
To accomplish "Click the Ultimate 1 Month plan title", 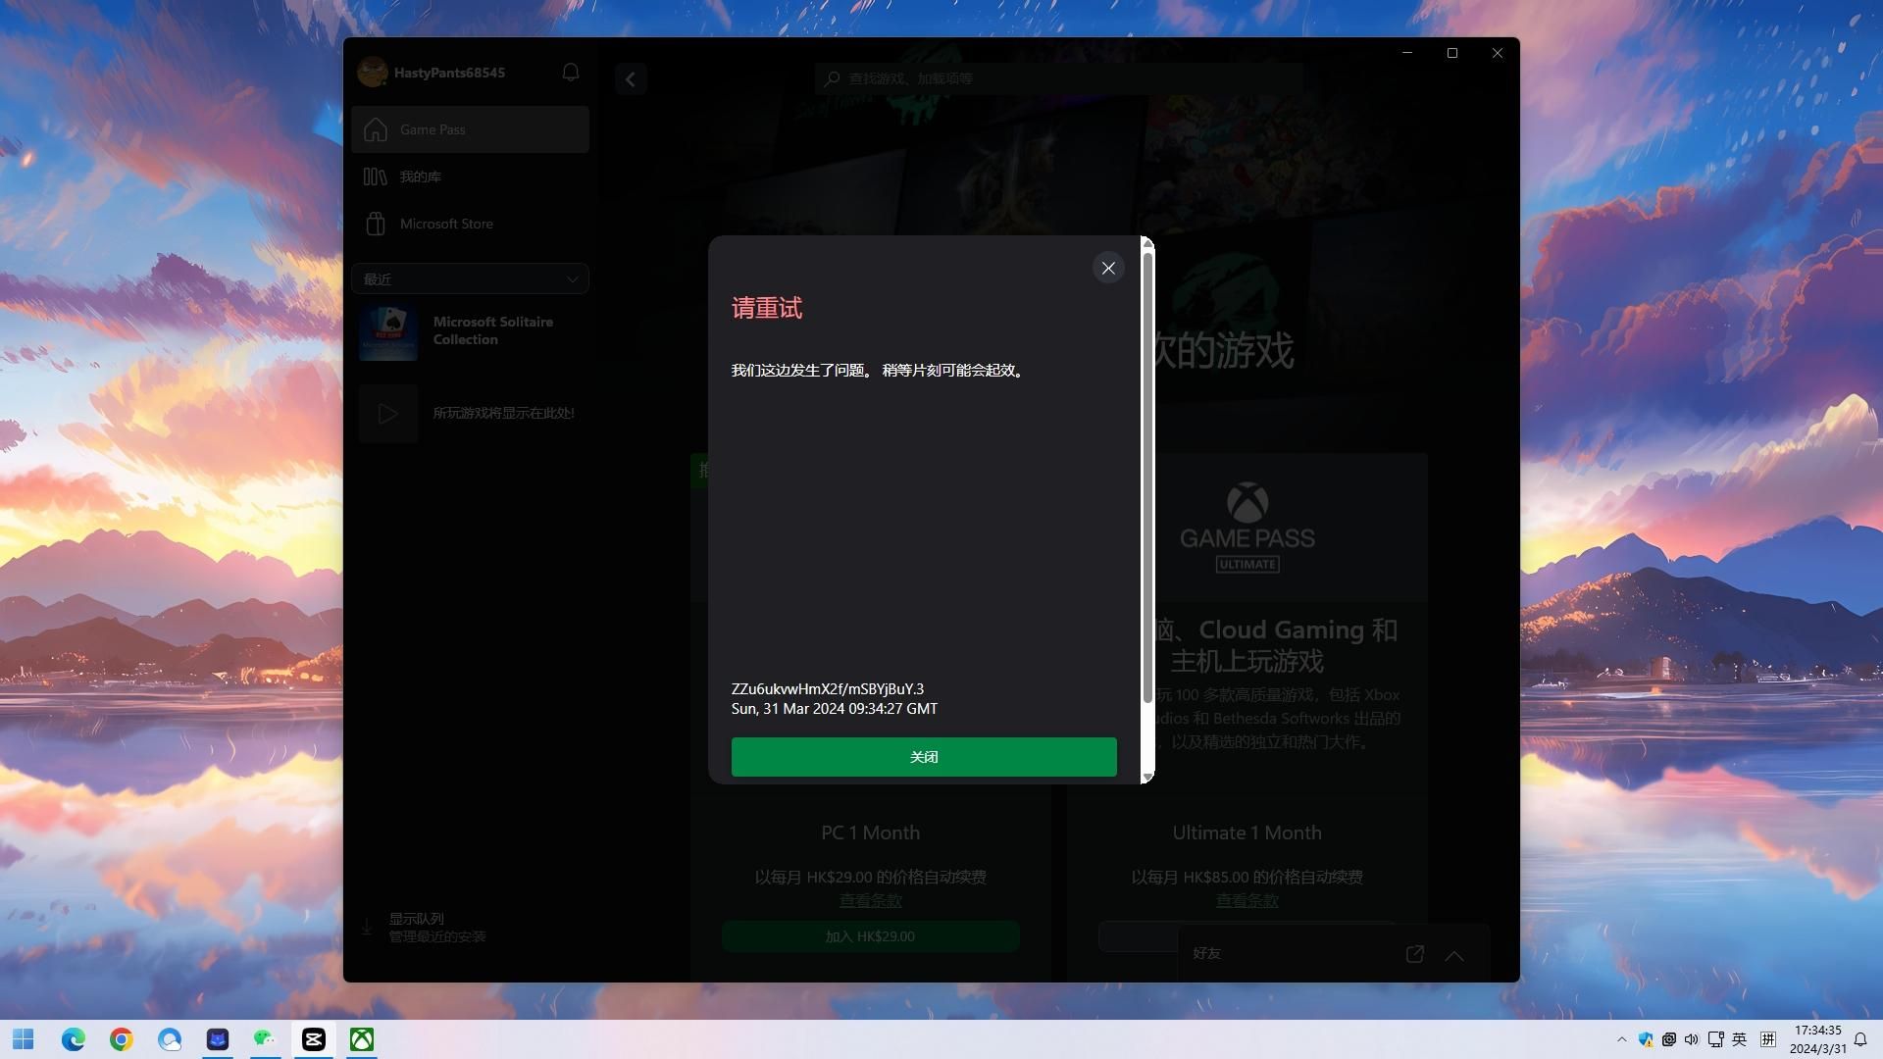I will click(1247, 832).
